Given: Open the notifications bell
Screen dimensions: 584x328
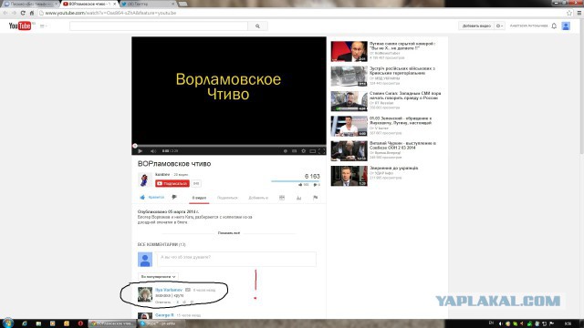Looking at the screenshot, I should click(554, 26).
